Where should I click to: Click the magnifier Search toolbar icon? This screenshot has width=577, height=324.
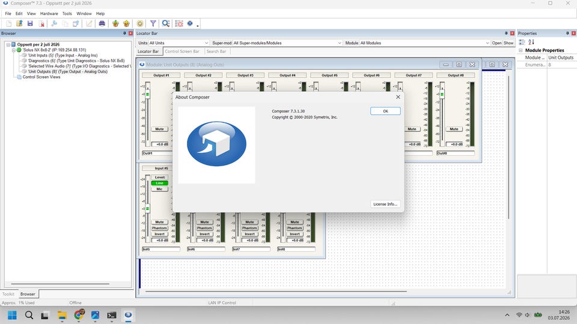coord(166,23)
